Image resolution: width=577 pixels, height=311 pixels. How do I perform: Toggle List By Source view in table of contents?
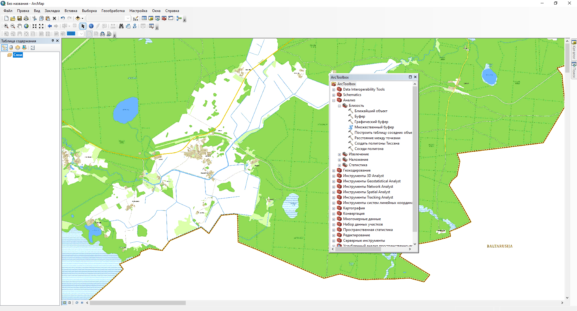coord(11,48)
